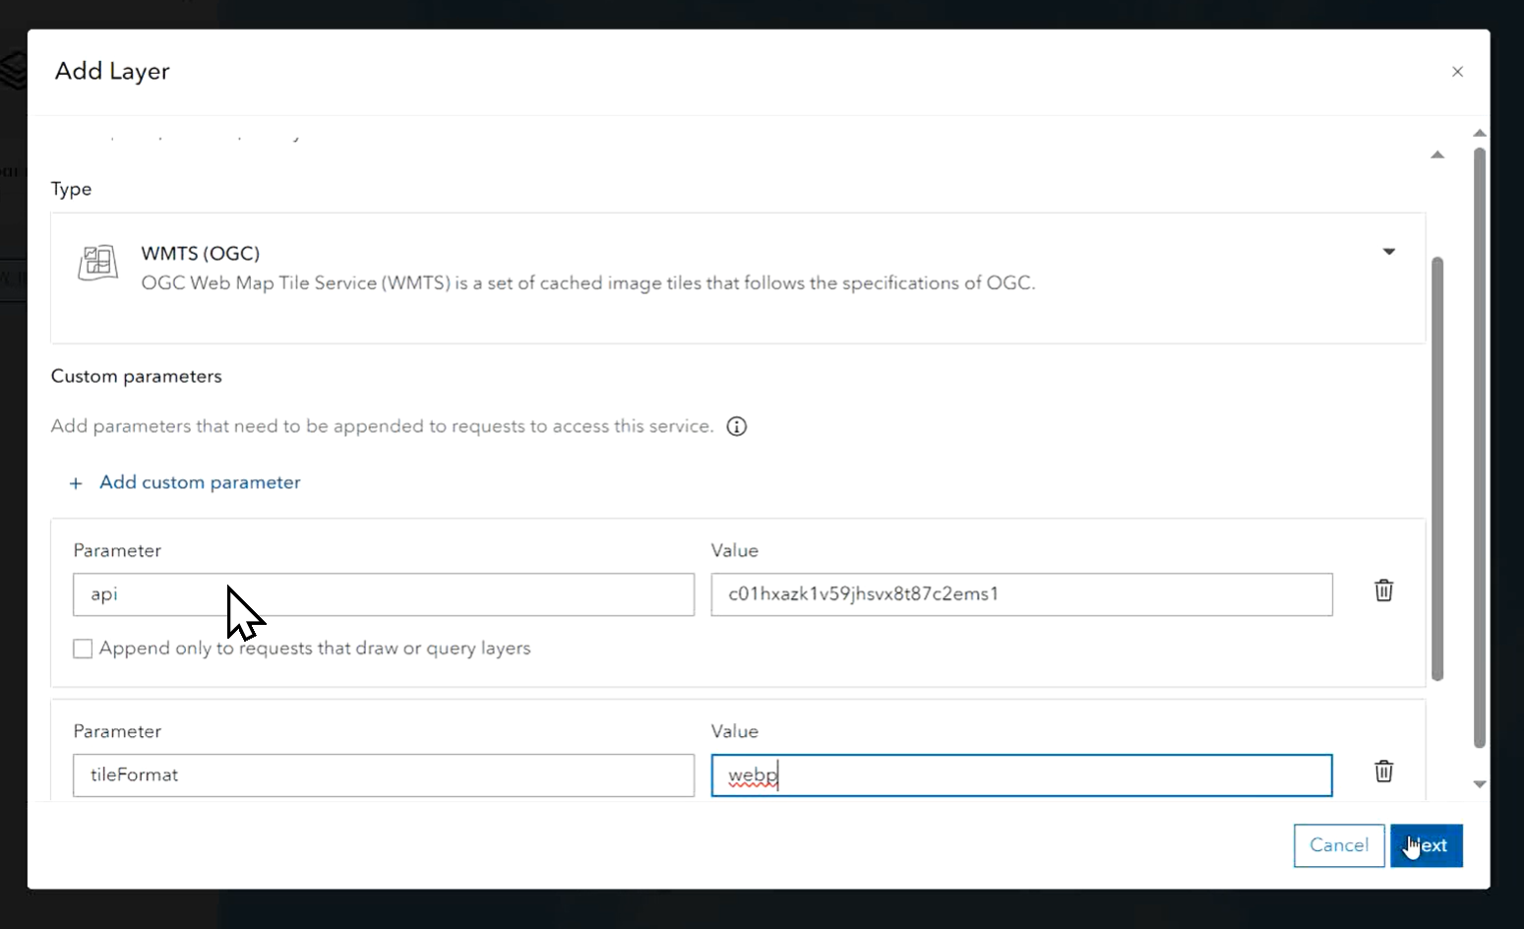
Task: Click the plus icon next to Add custom parameter
Action: (76, 482)
